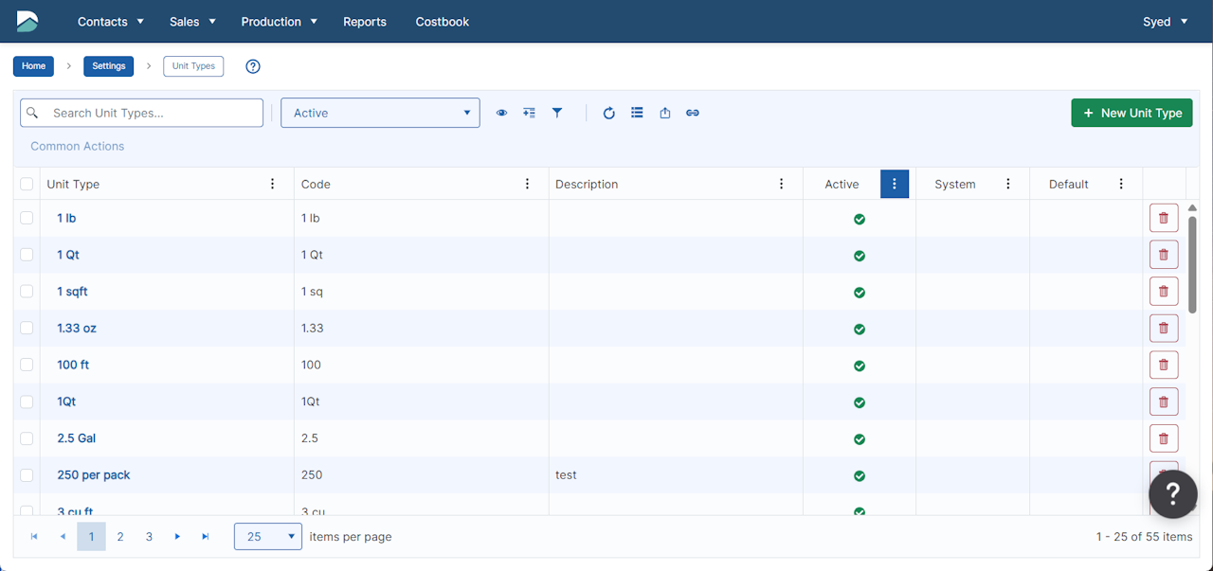Open the funnel filter icon
This screenshot has width=1213, height=571.
coord(557,113)
